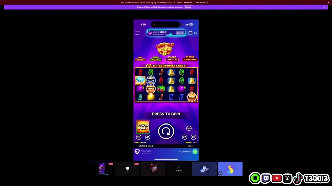Open the hamburger menu at top of casino app

click(137, 33)
